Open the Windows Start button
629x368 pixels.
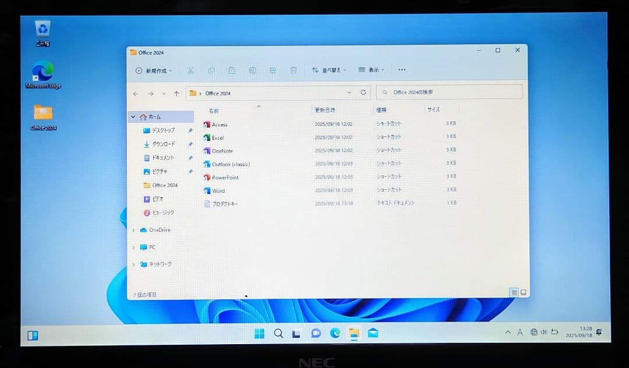pyautogui.click(x=260, y=334)
